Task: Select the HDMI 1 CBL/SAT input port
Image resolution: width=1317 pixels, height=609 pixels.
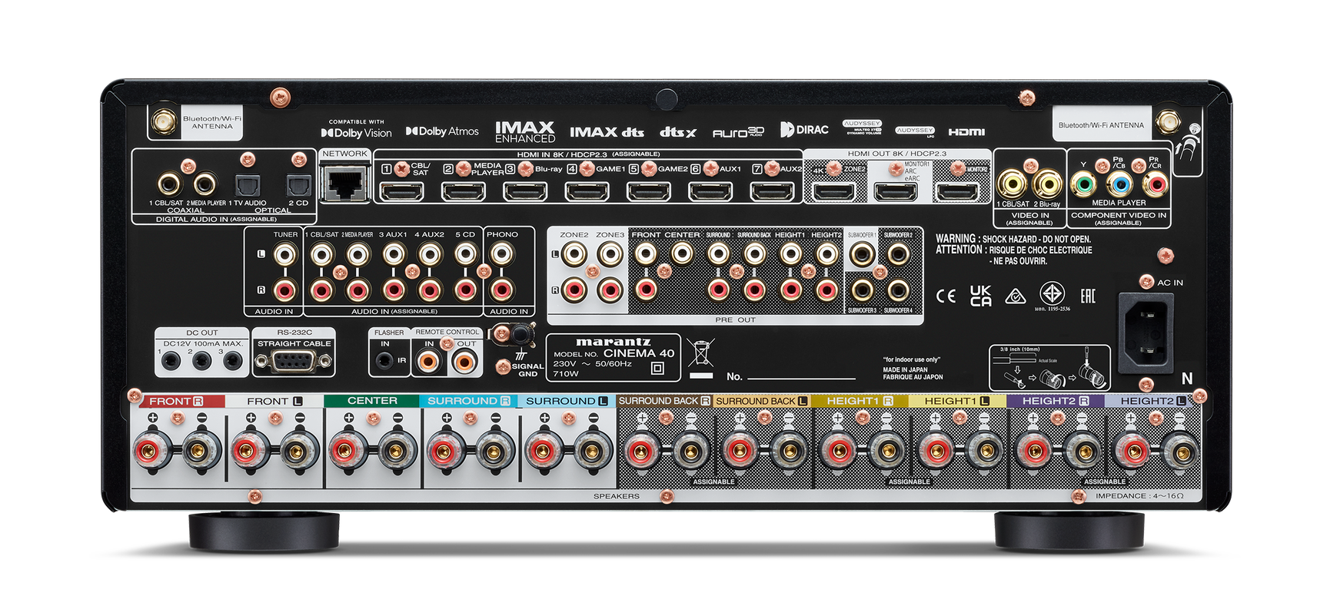Action: (401, 190)
